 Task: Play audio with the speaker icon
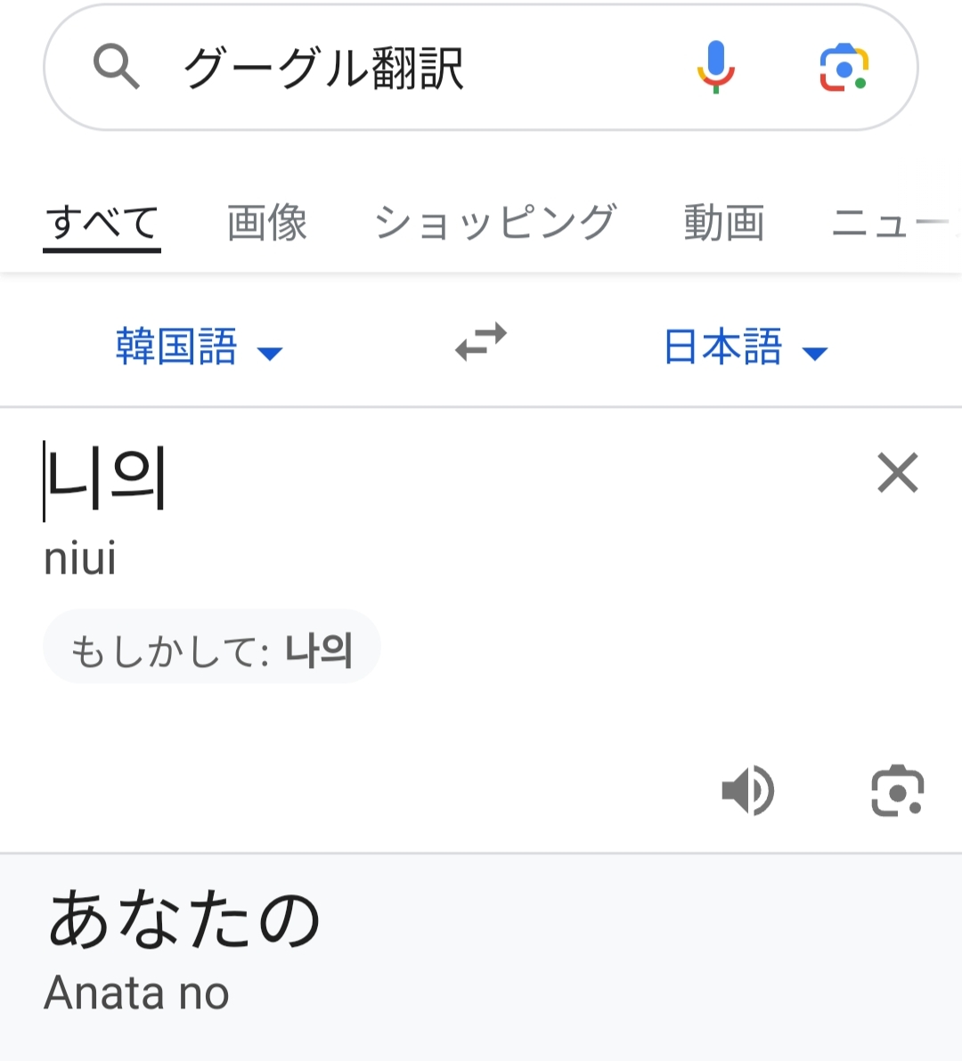pyautogui.click(x=747, y=790)
